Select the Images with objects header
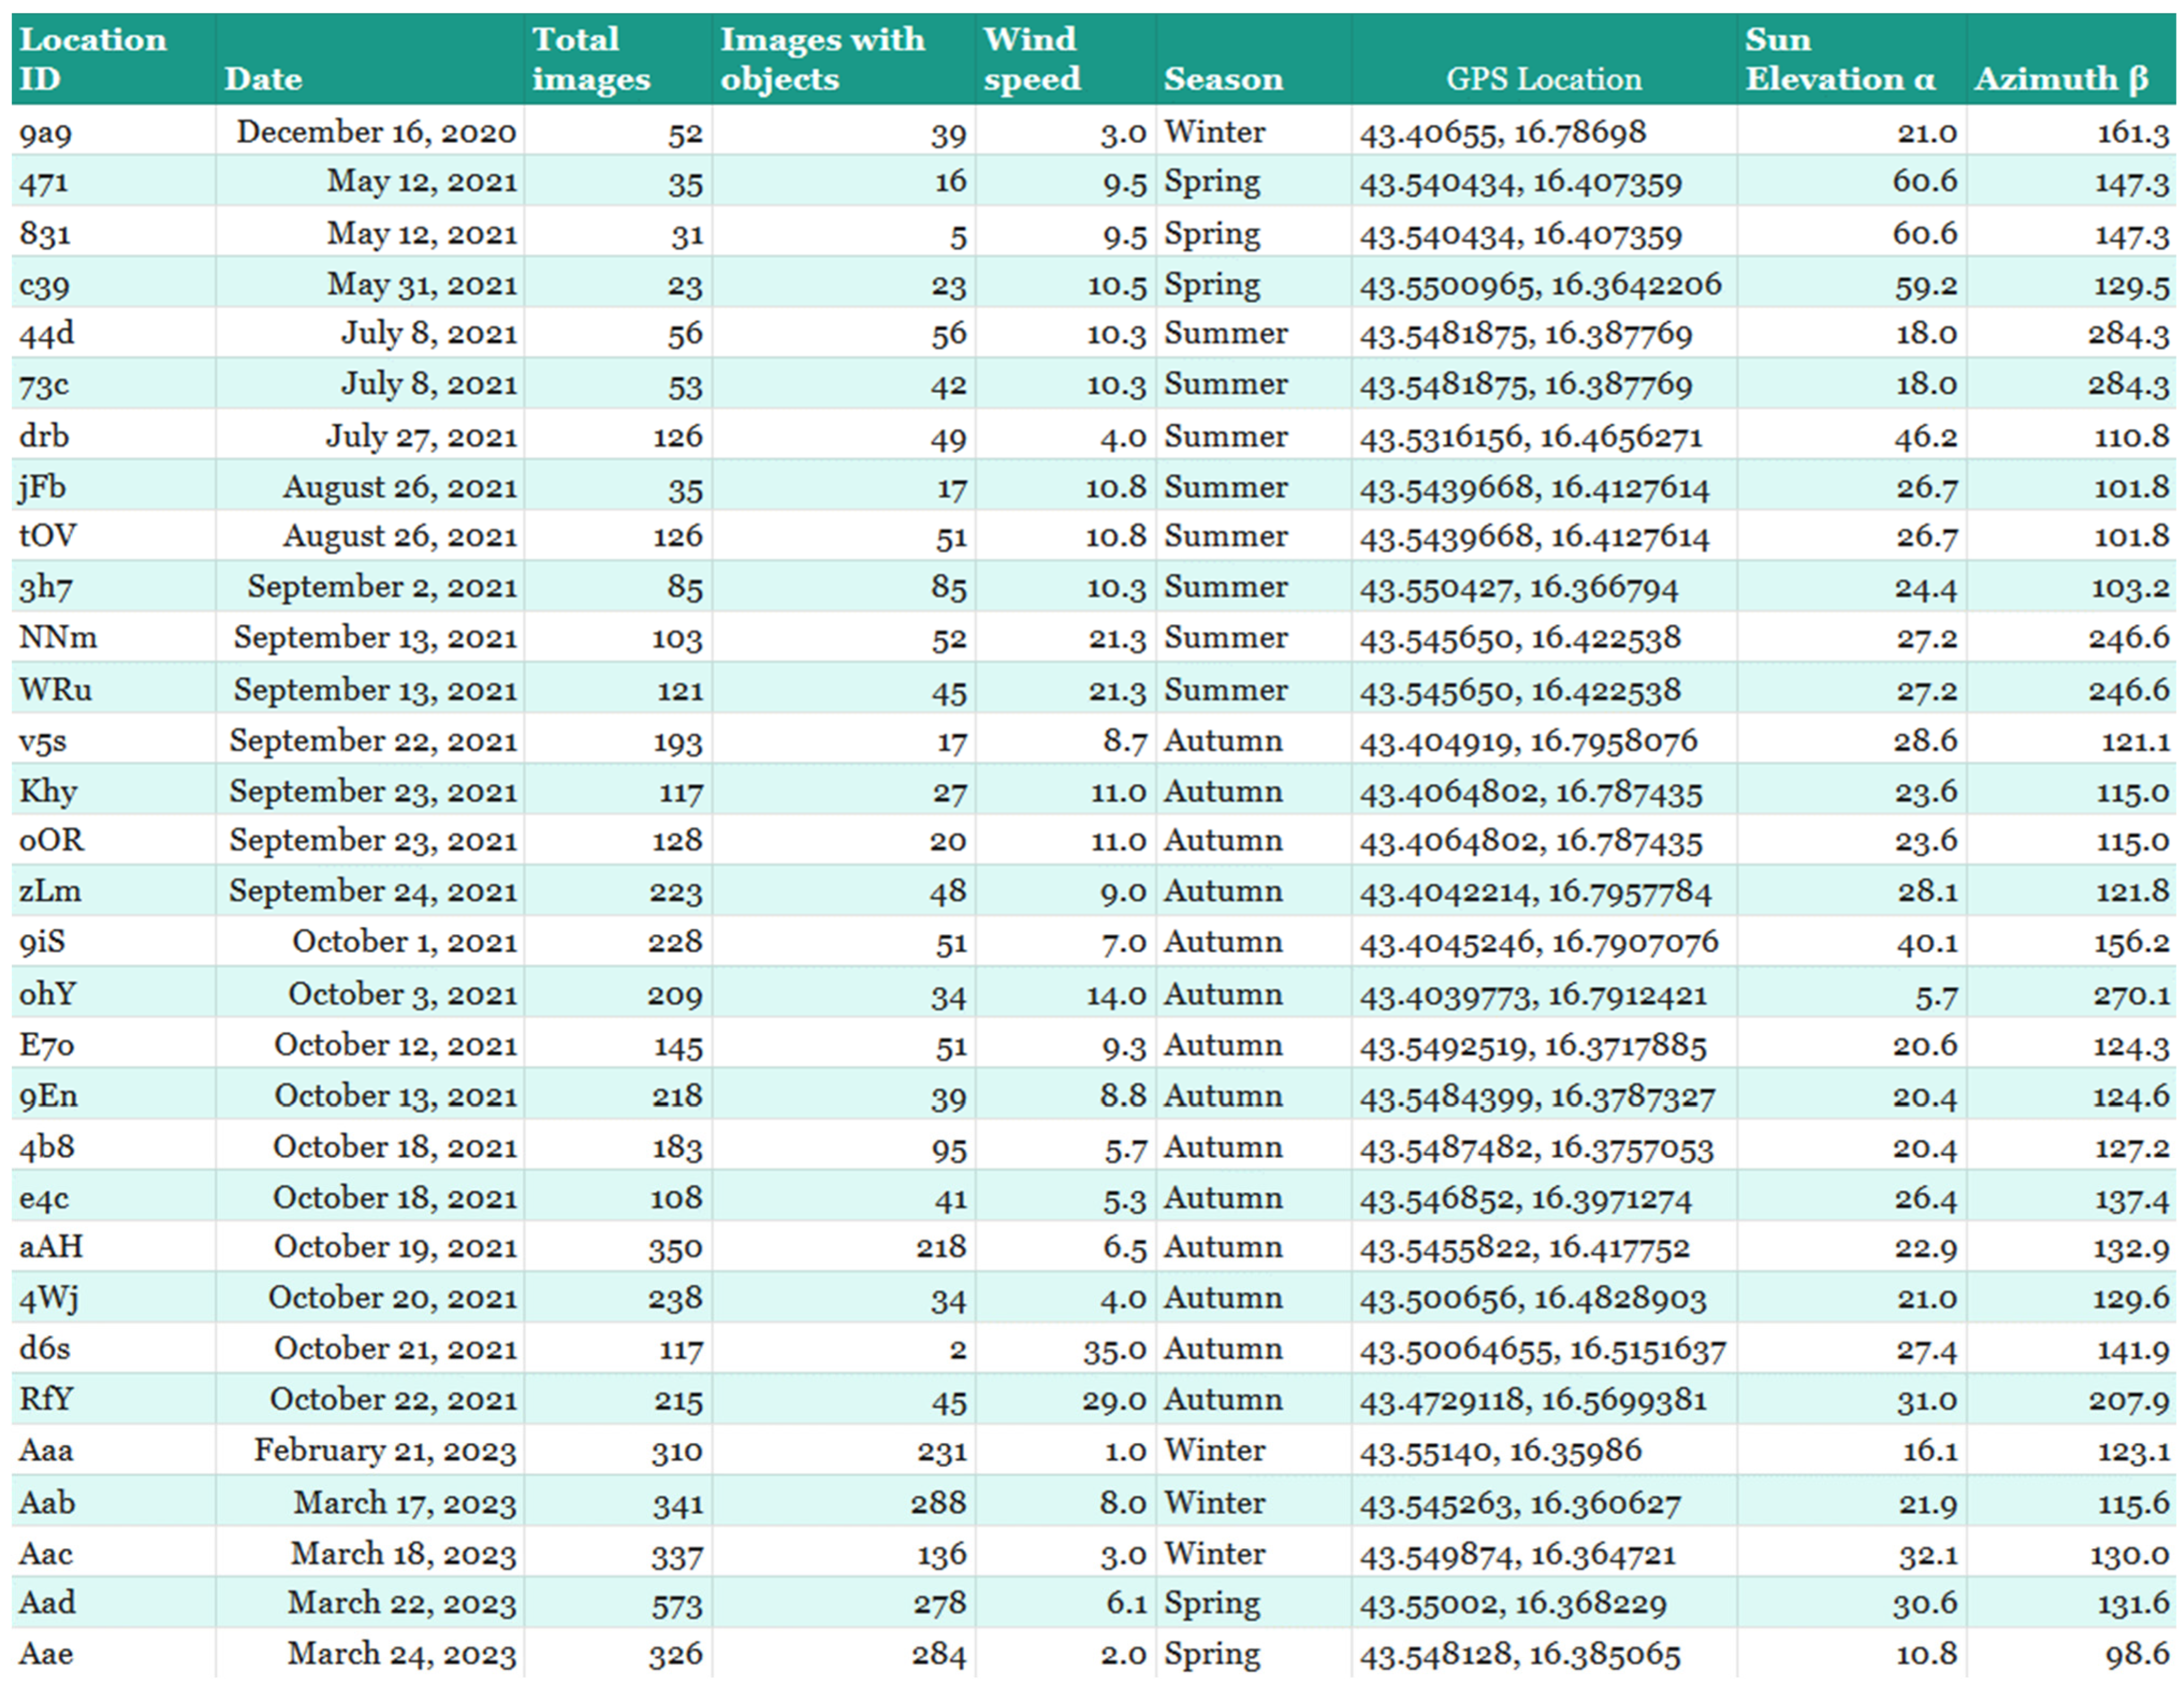 [x=822, y=58]
